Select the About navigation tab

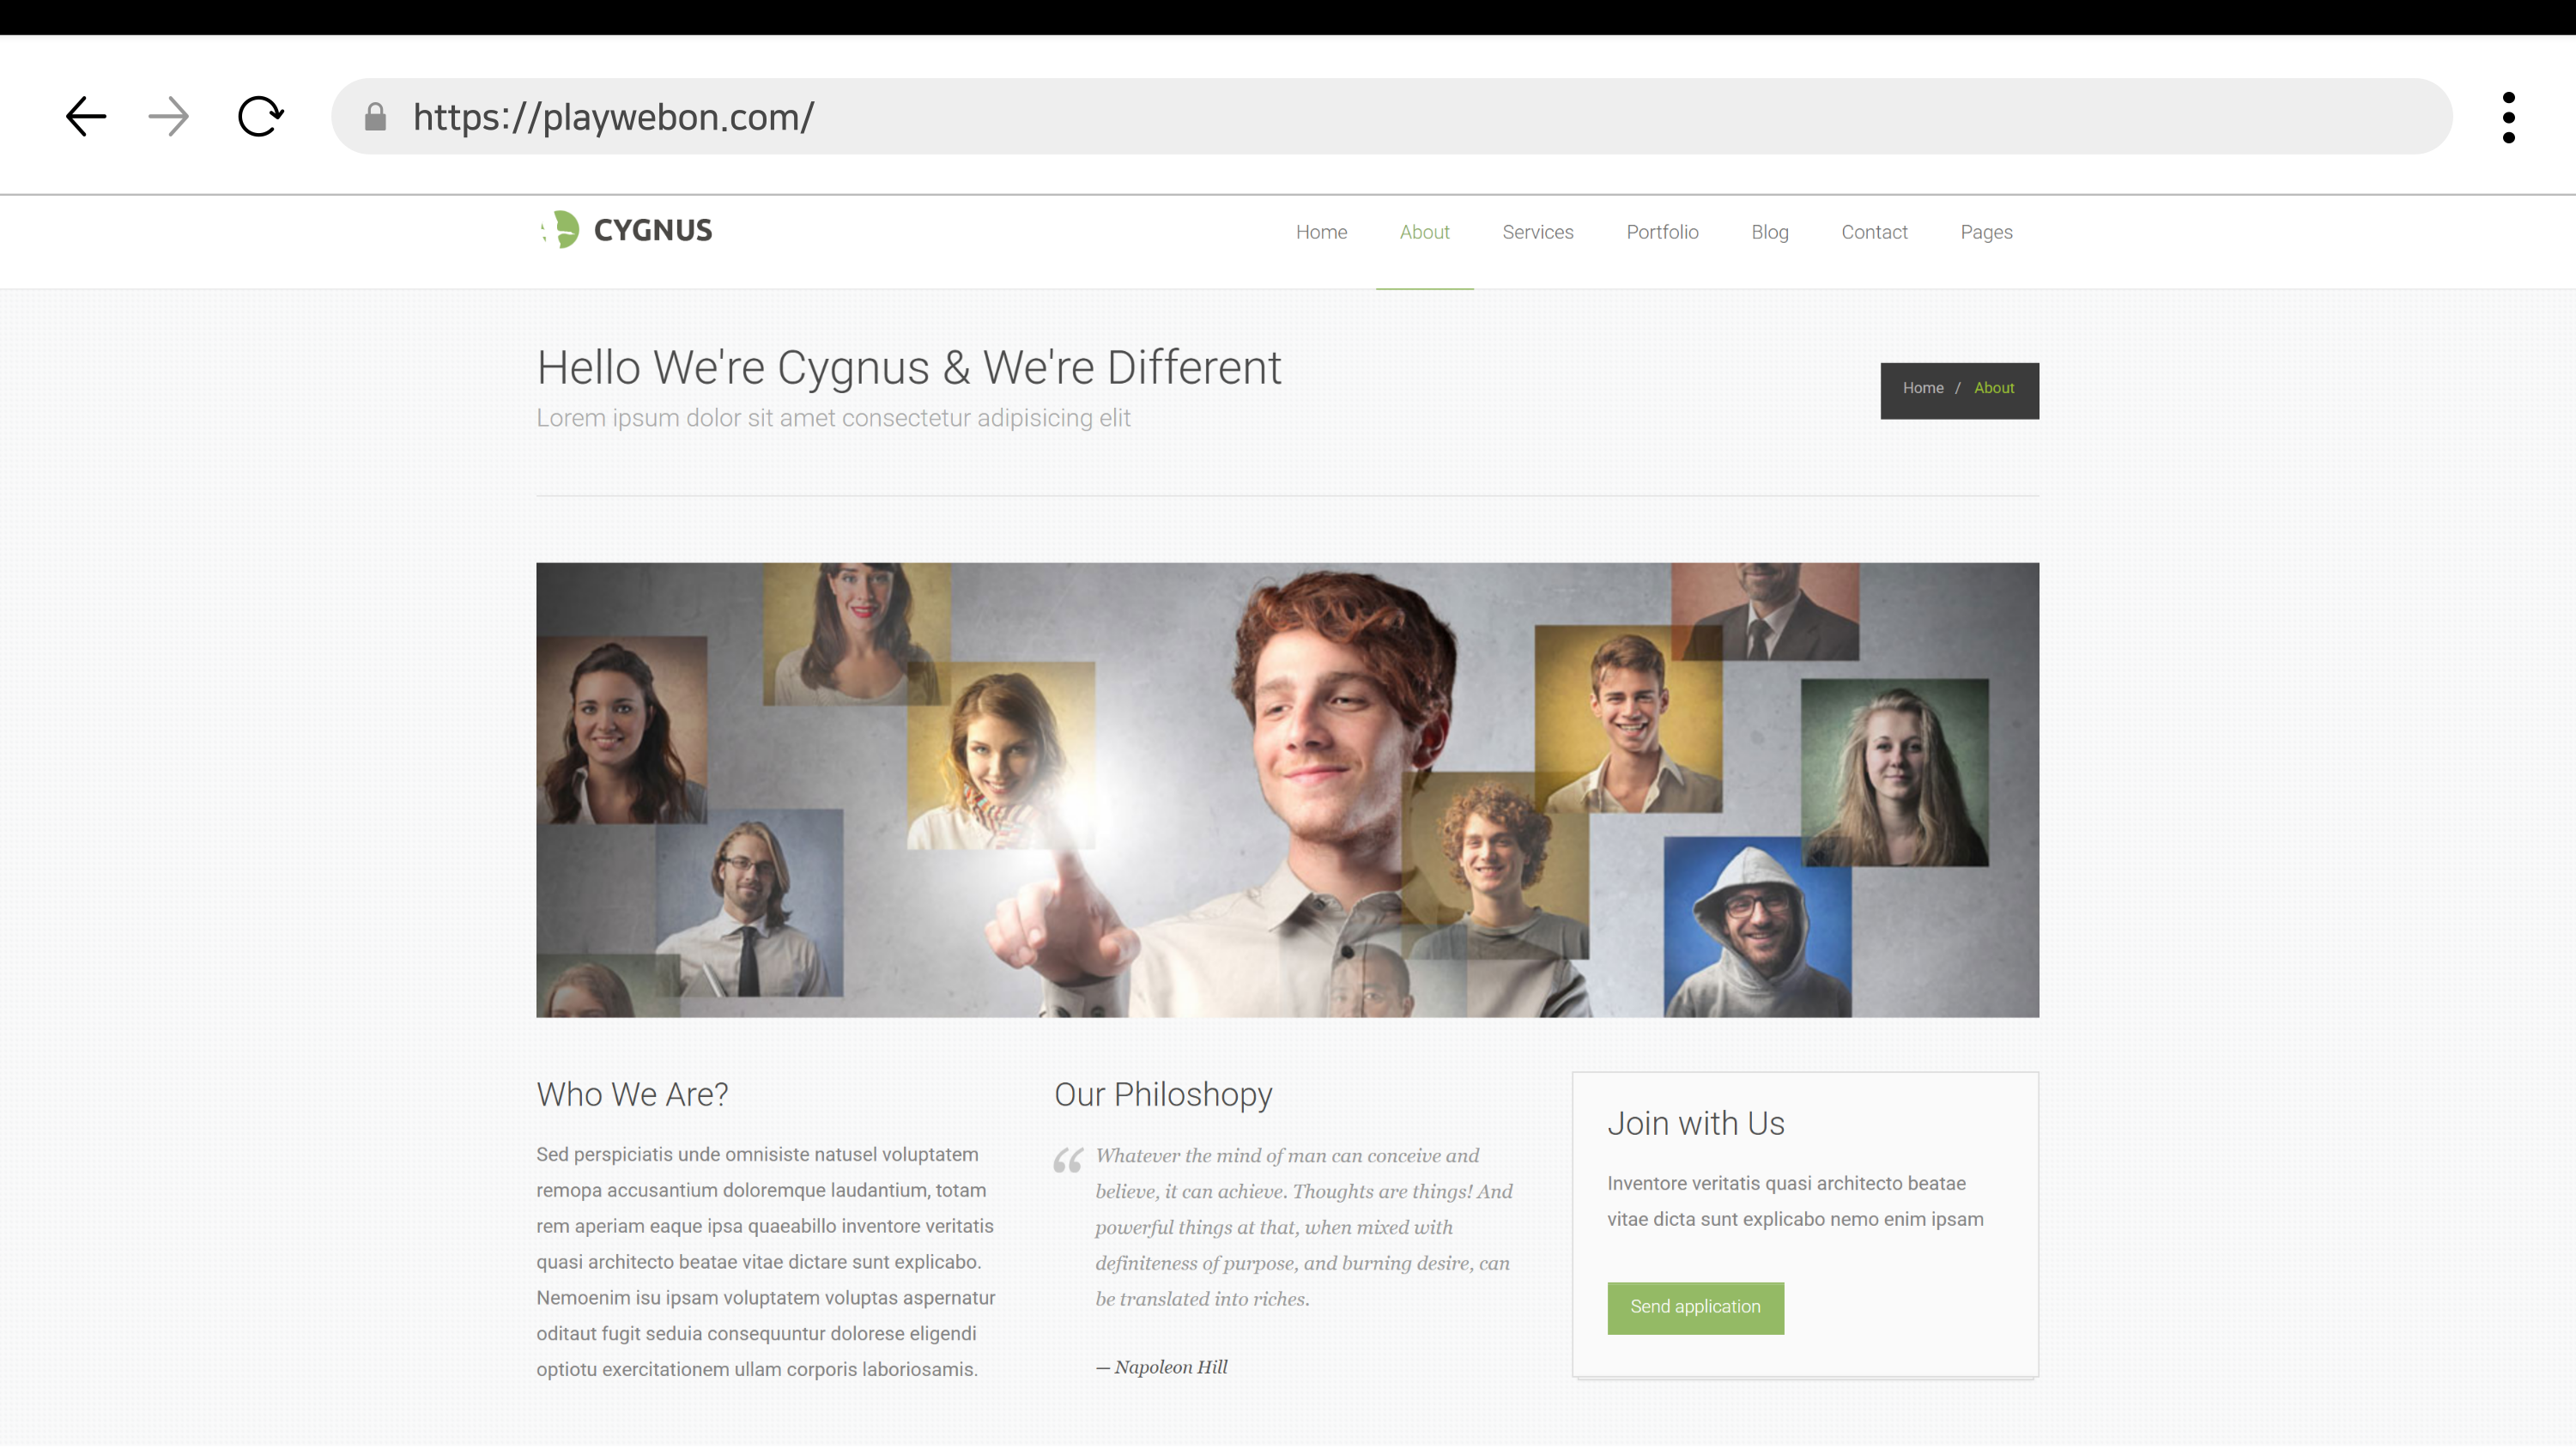coord(1424,232)
